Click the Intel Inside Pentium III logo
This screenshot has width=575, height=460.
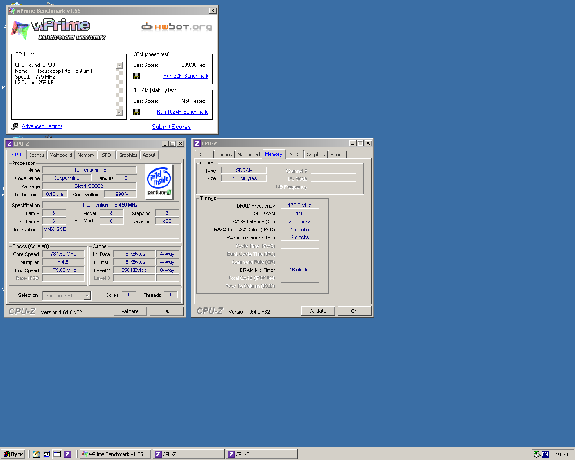pos(159,181)
